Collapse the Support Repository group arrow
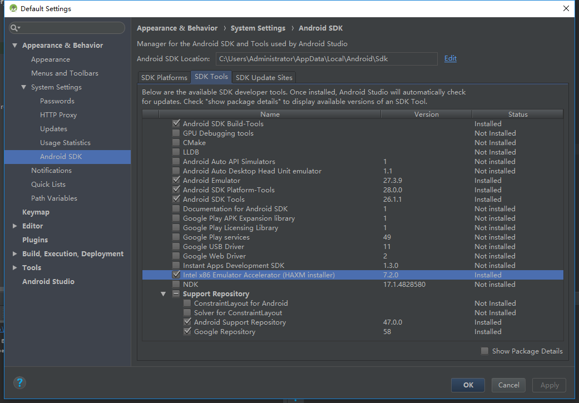Screen dimensions: 579x403 pyautogui.click(x=163, y=293)
